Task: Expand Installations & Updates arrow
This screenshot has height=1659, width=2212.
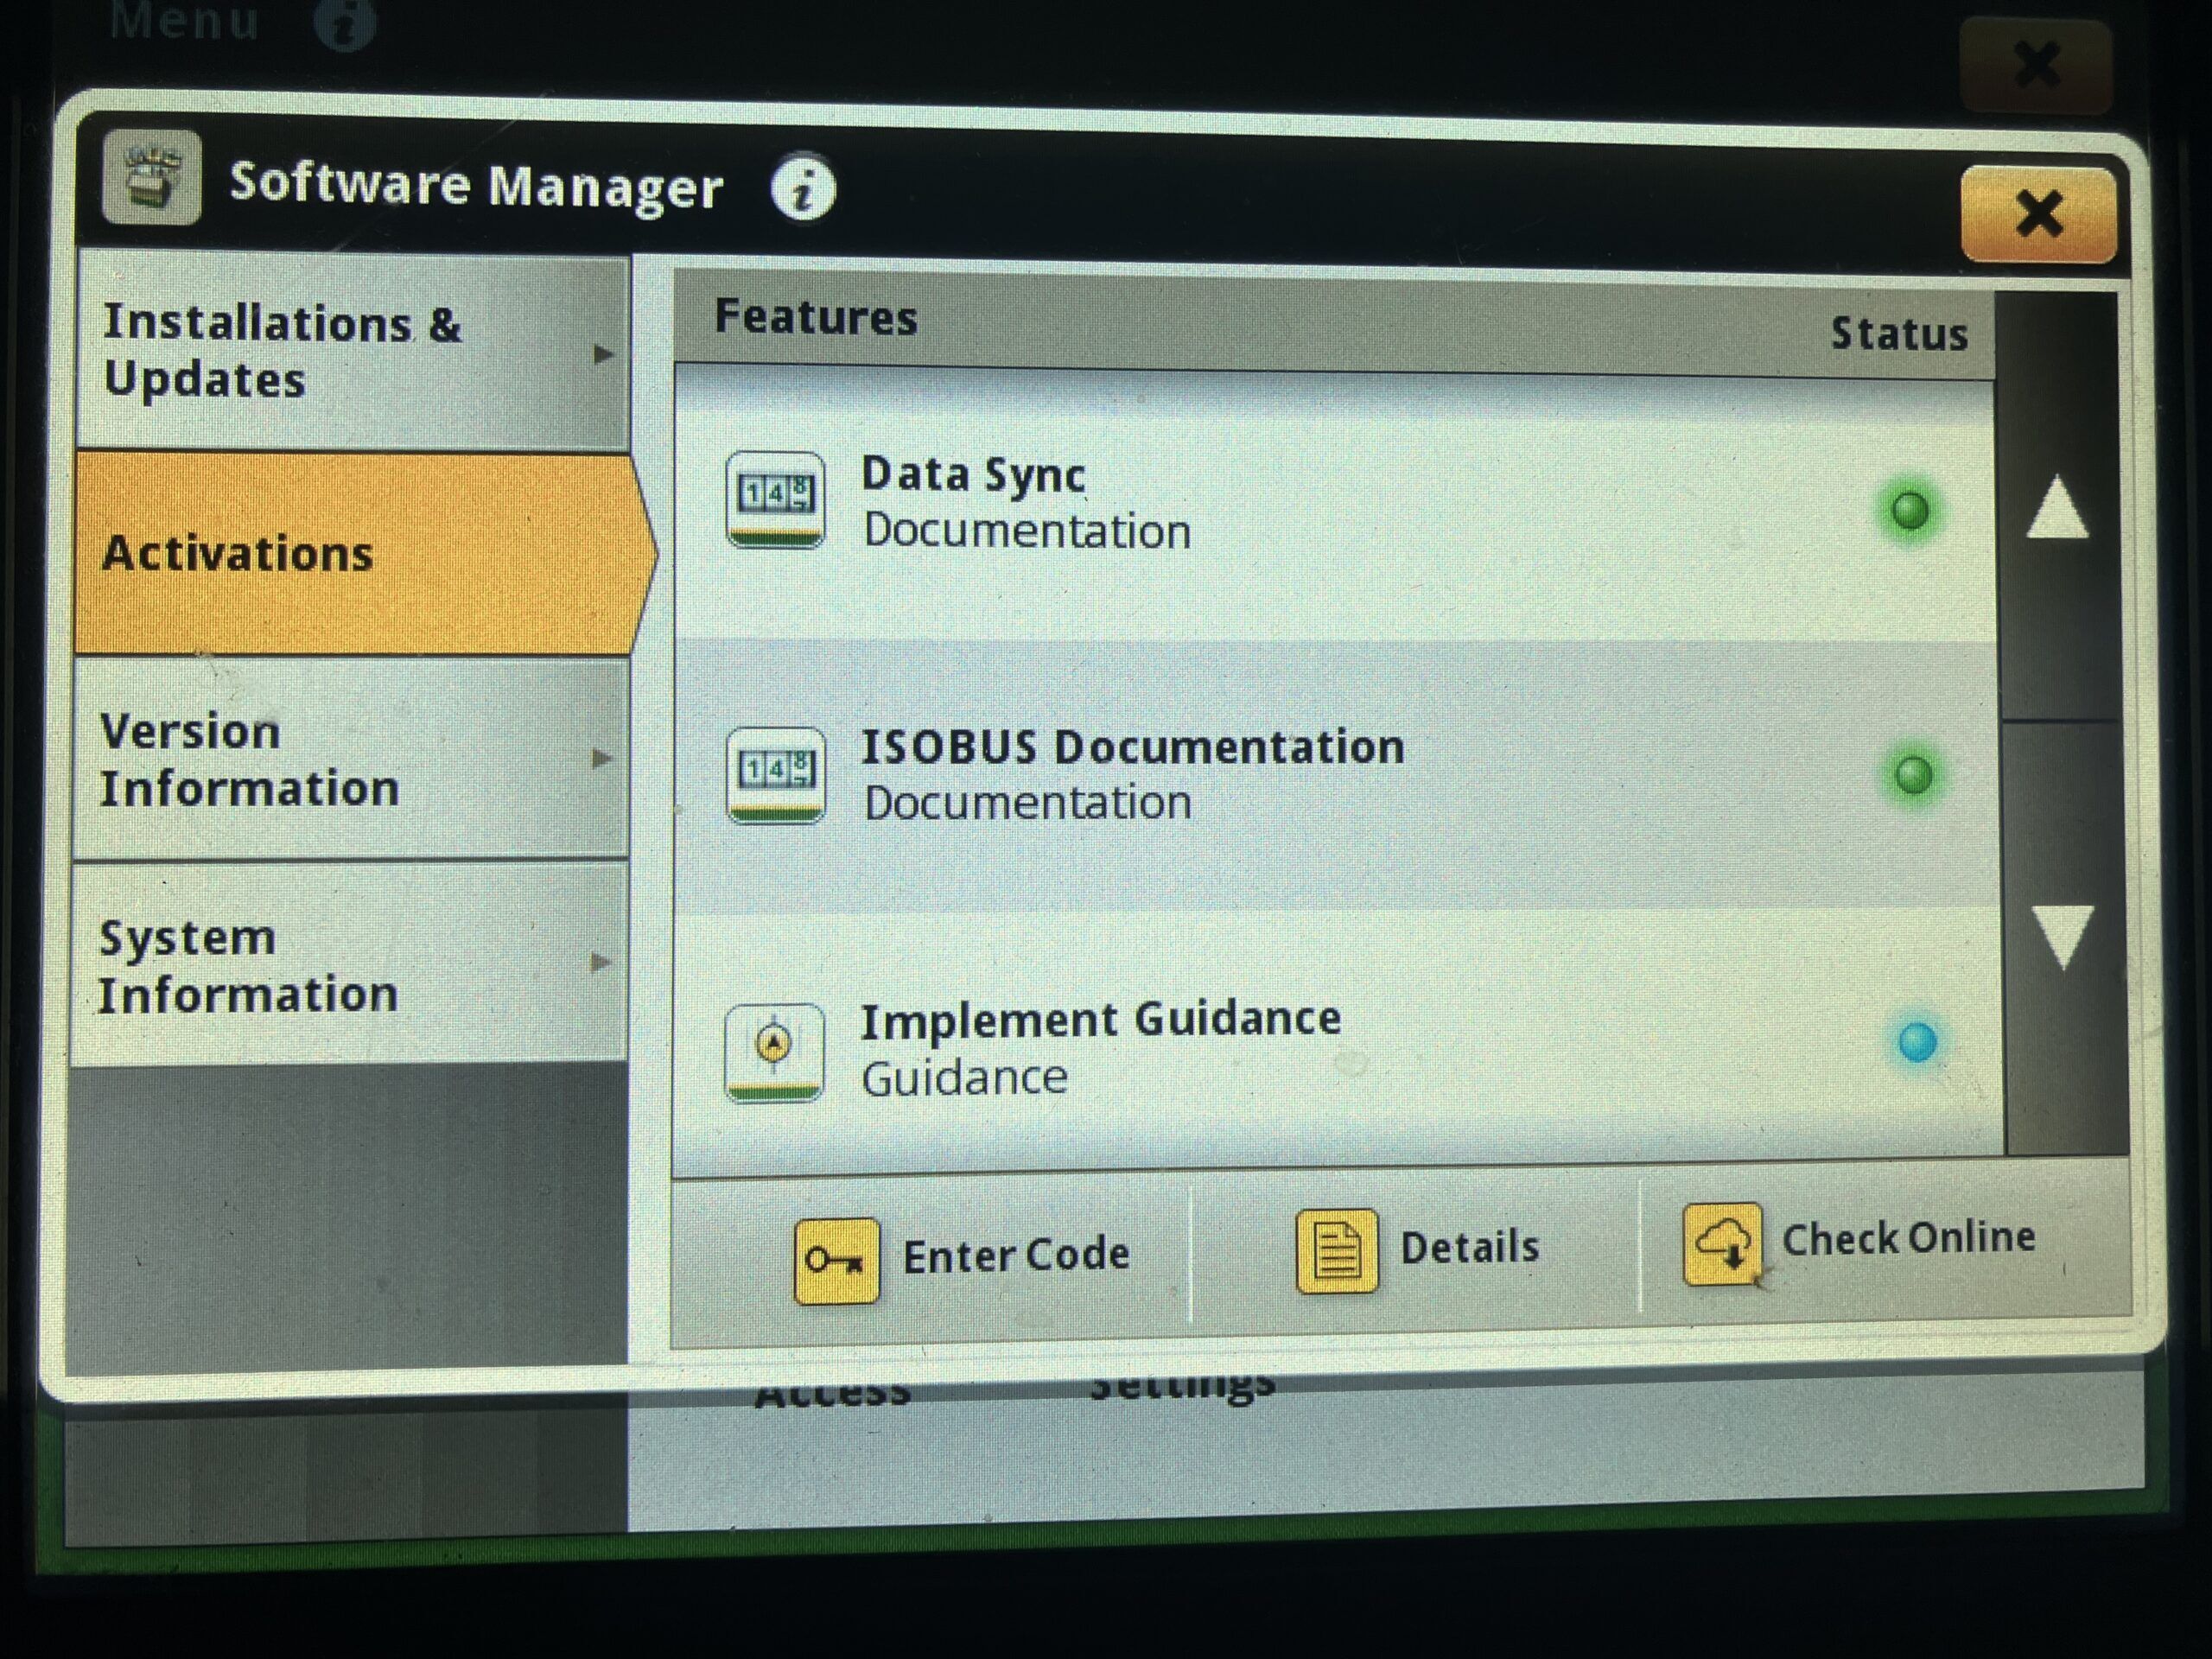Action: pos(602,354)
